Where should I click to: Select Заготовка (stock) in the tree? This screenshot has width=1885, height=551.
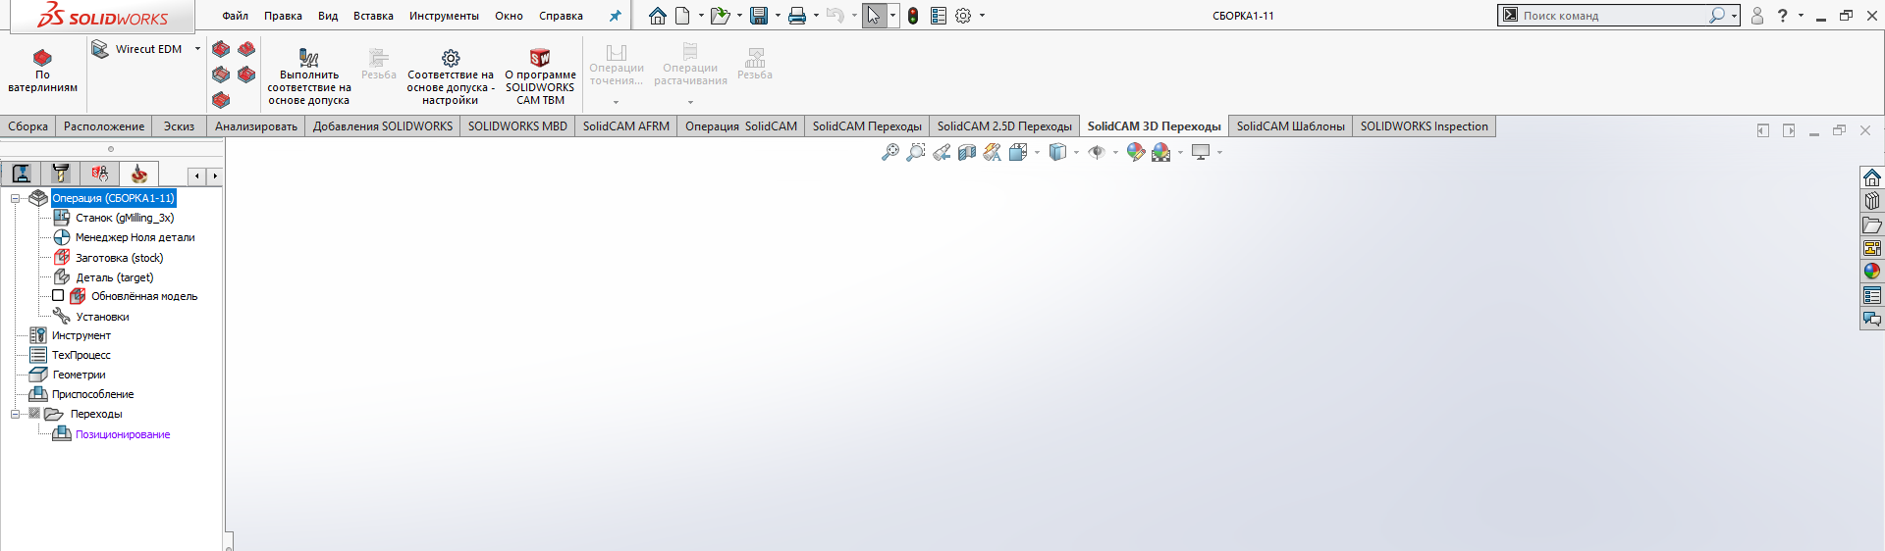click(x=120, y=258)
